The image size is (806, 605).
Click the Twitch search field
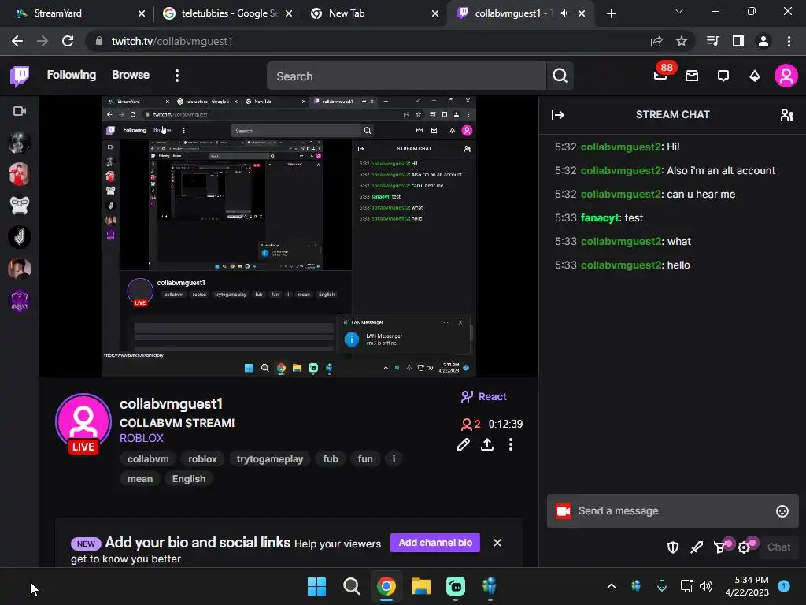[x=406, y=76]
